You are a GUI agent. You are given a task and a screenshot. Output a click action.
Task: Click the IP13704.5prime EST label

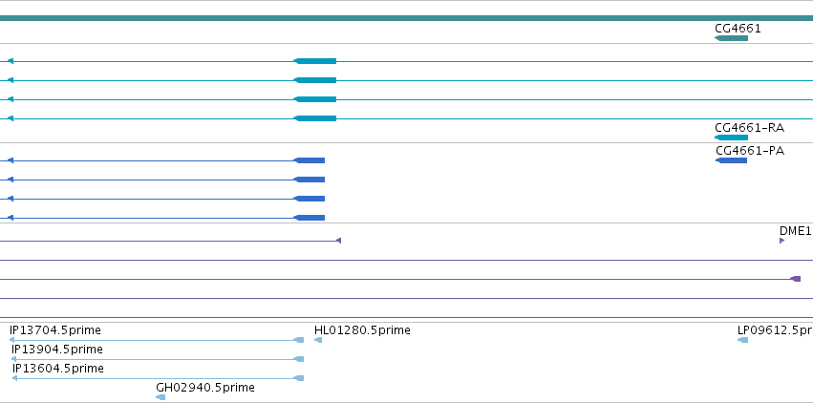pyautogui.click(x=55, y=330)
